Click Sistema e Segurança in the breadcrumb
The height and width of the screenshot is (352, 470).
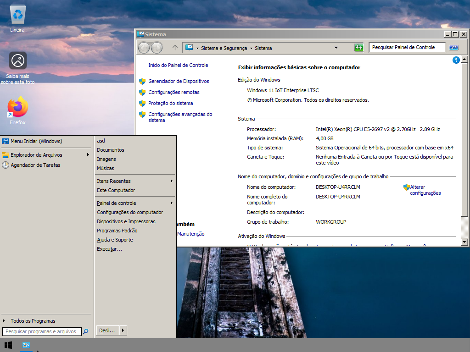tap(224, 48)
